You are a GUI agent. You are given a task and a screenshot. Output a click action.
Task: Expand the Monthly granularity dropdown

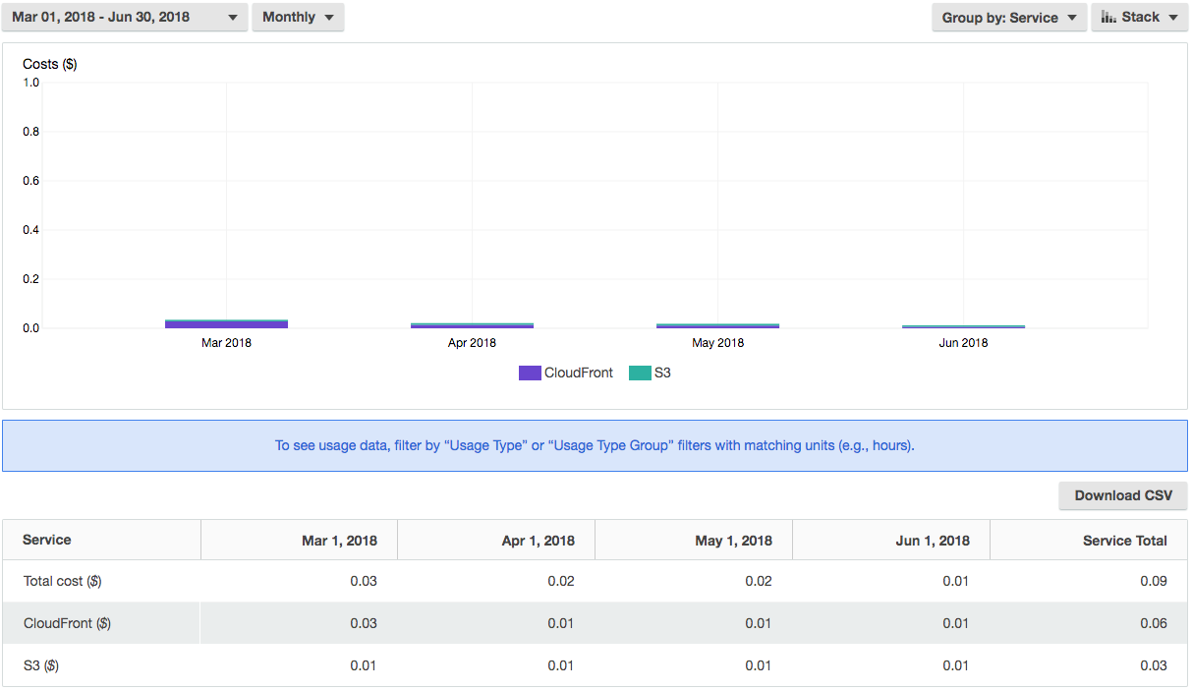(298, 18)
